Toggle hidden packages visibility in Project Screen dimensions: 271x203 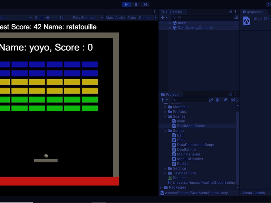[234, 100]
